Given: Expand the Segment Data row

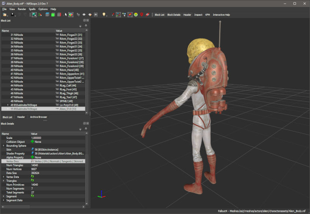Looking at the screenshot, I should pos(3,200).
